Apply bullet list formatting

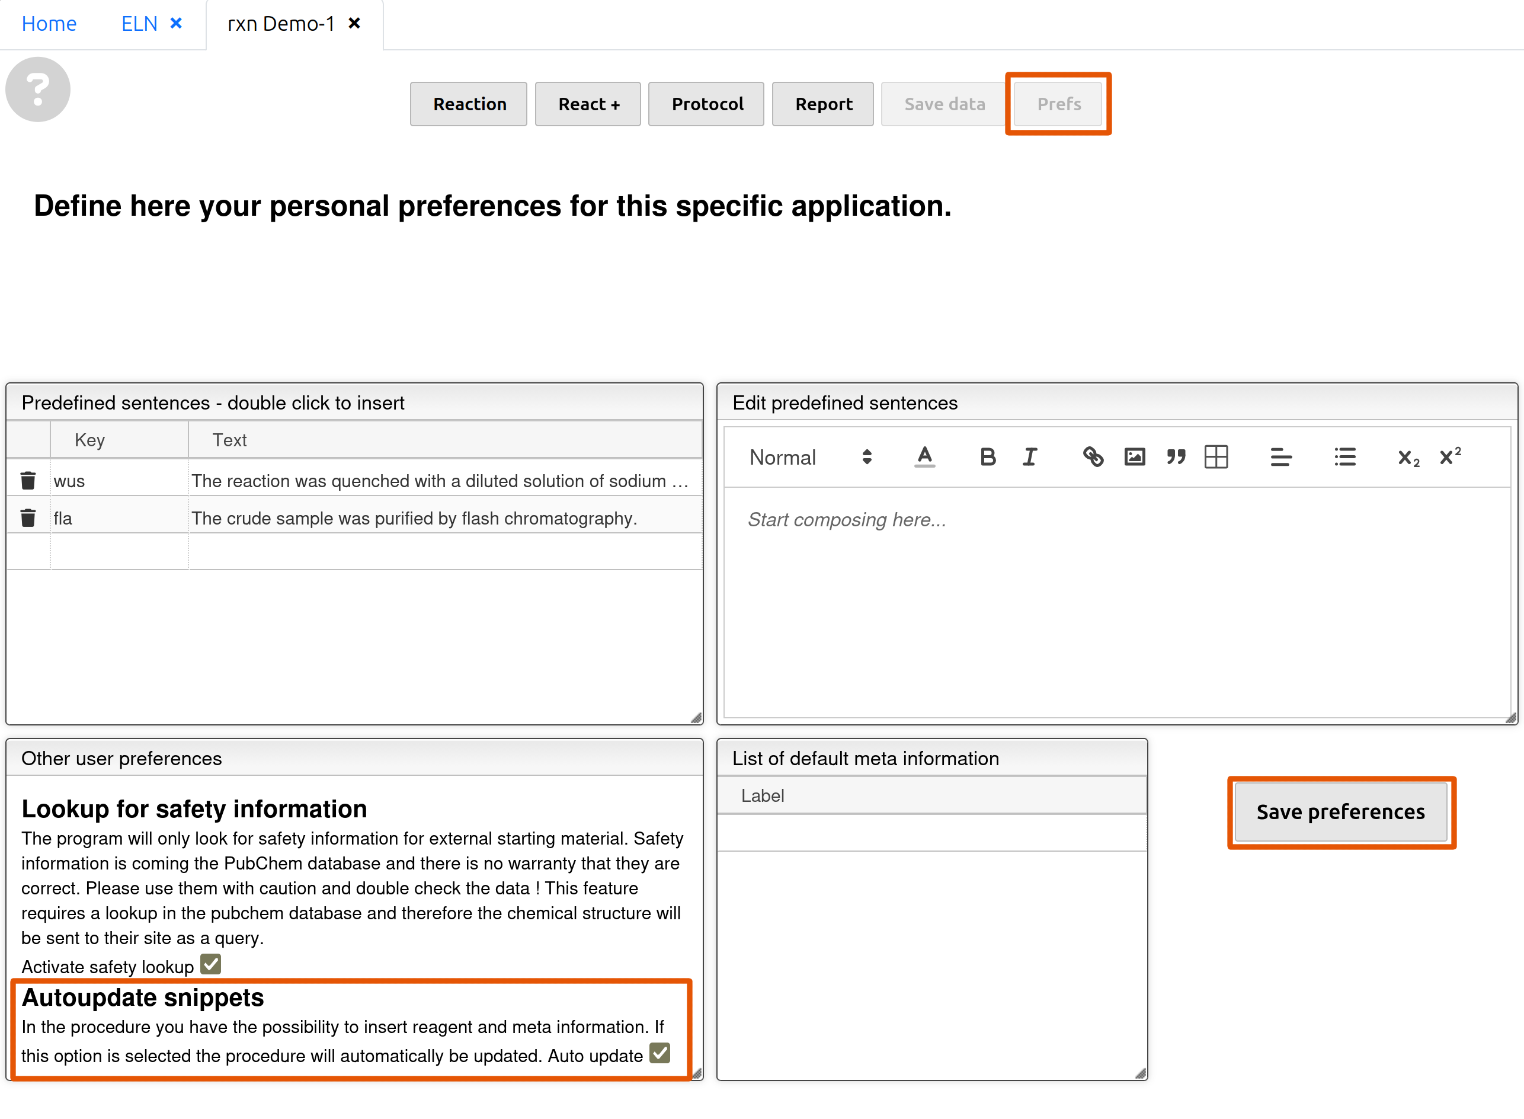[1344, 457]
